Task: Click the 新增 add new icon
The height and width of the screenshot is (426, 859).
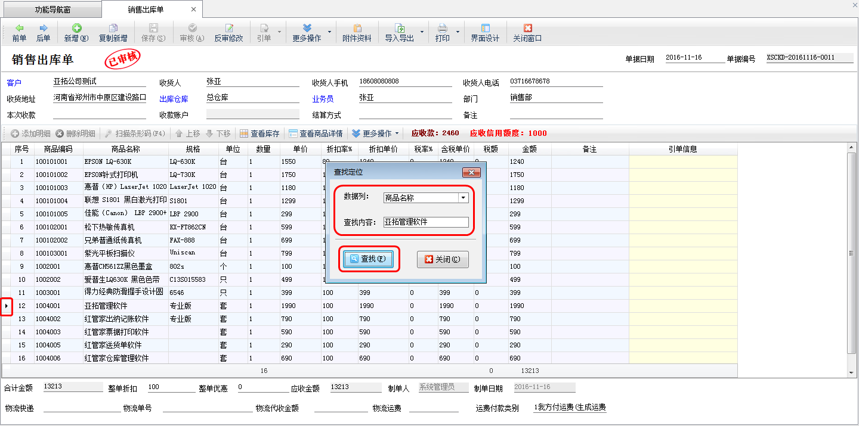Action: [76, 32]
